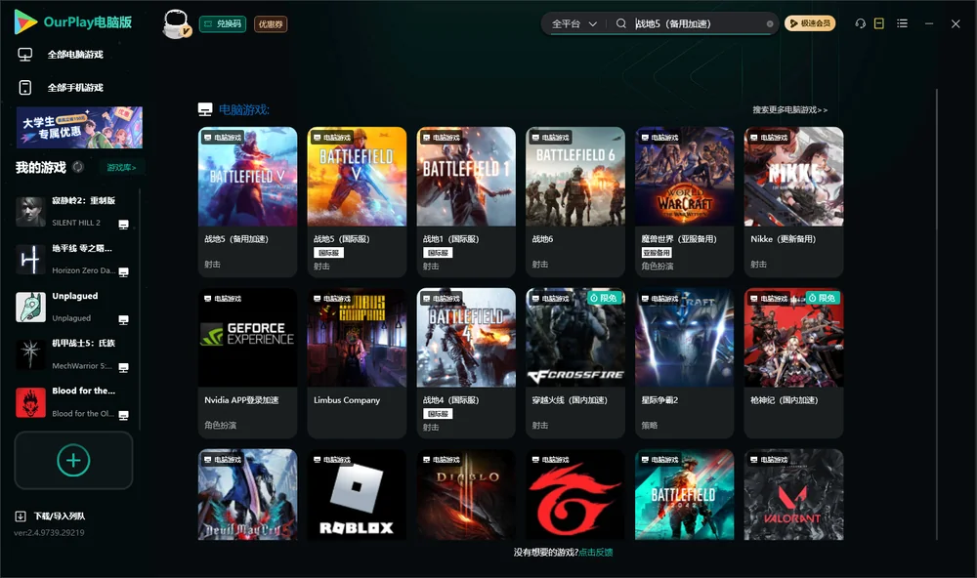Open the Limbus Company game card

pyautogui.click(x=357, y=363)
